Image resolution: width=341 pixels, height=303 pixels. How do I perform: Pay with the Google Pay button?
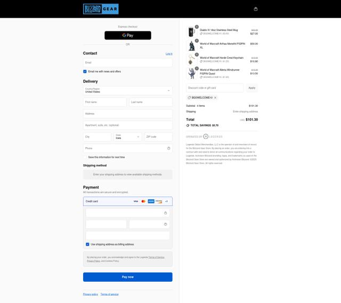click(128, 35)
